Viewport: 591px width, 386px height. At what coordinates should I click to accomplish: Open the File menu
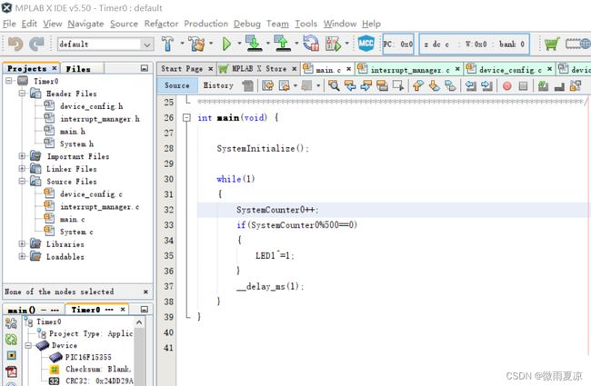(x=9, y=24)
